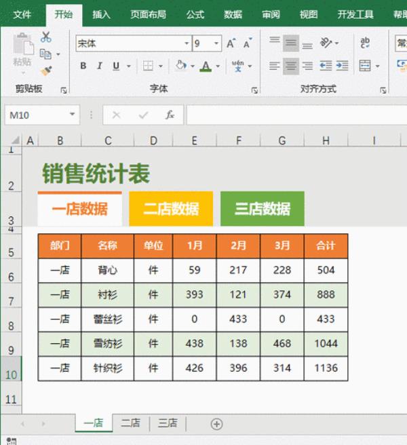This screenshot has width=407, height=445.
Task: Decrease font size with smaller A
Action: 248,43
